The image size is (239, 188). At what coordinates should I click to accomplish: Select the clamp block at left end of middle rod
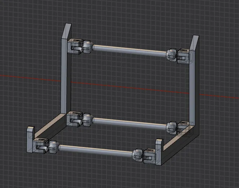point(75,119)
